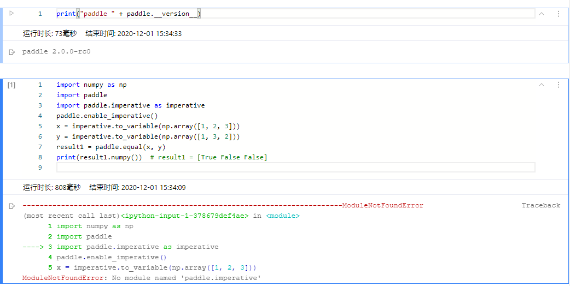Screen dimensions: 570x286
Task: Click the output icon beside paddle 2.0.0-rc0
Action: click(12, 52)
